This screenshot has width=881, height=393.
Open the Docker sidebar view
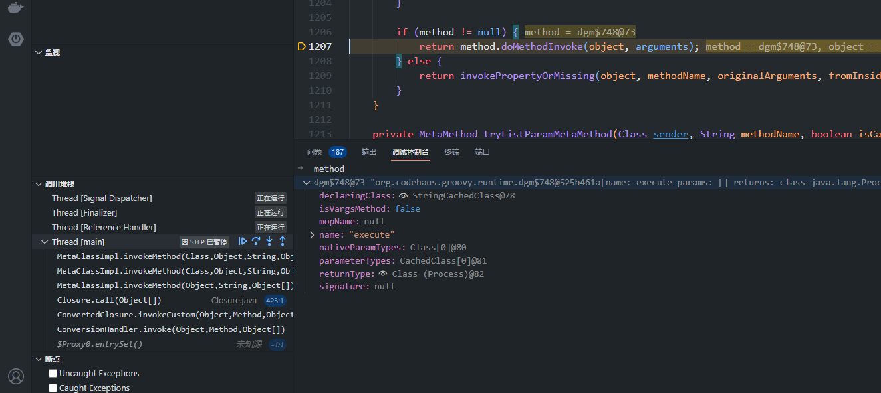coord(16,8)
